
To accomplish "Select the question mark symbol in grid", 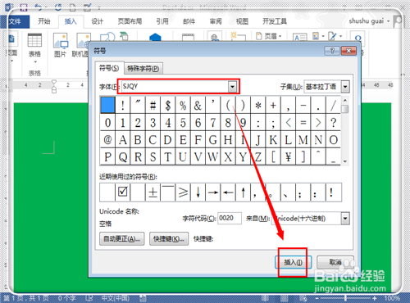I will pos(333,123).
